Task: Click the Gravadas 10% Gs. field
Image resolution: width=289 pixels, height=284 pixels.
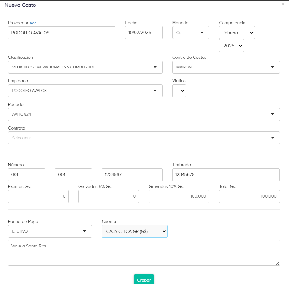Action: pyautogui.click(x=179, y=196)
